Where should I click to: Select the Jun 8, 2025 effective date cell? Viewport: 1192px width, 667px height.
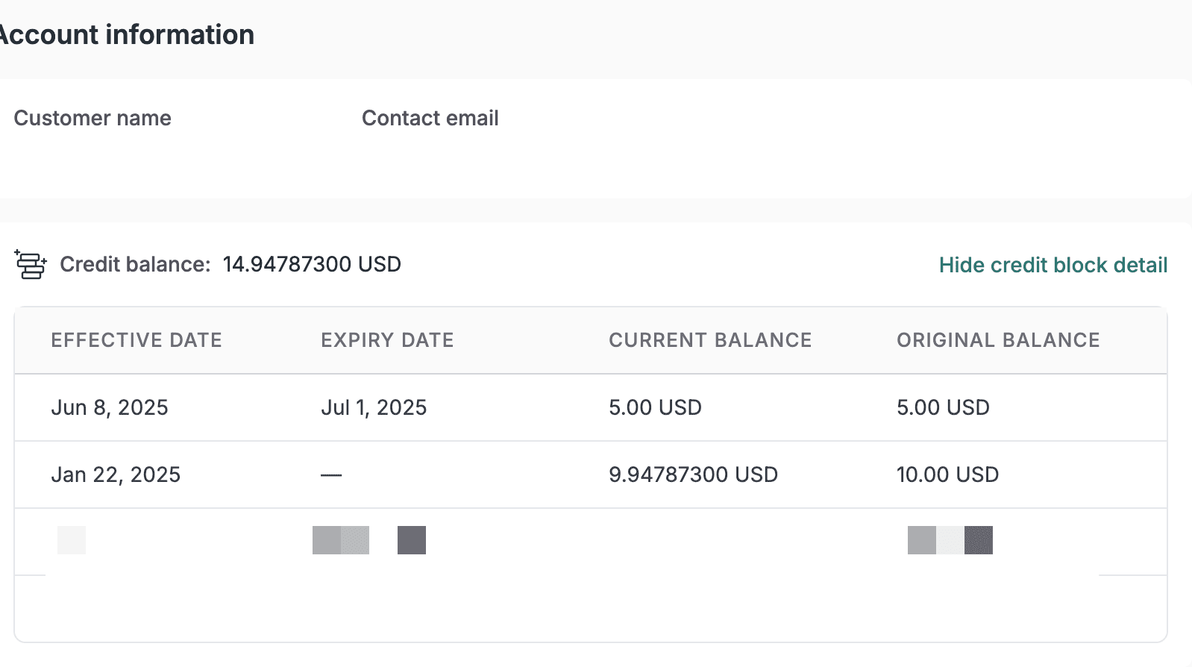(110, 407)
